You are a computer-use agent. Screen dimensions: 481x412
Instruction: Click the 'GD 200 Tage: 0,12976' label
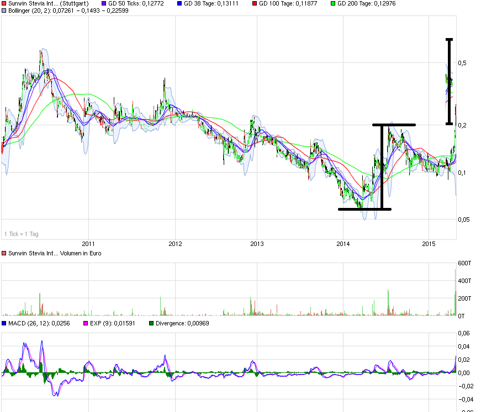tap(366, 3)
